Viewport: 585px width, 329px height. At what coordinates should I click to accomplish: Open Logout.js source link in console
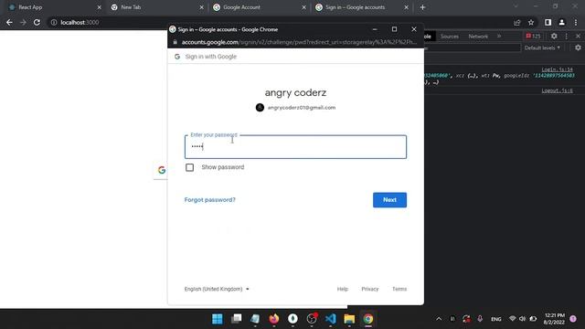pyautogui.click(x=557, y=90)
